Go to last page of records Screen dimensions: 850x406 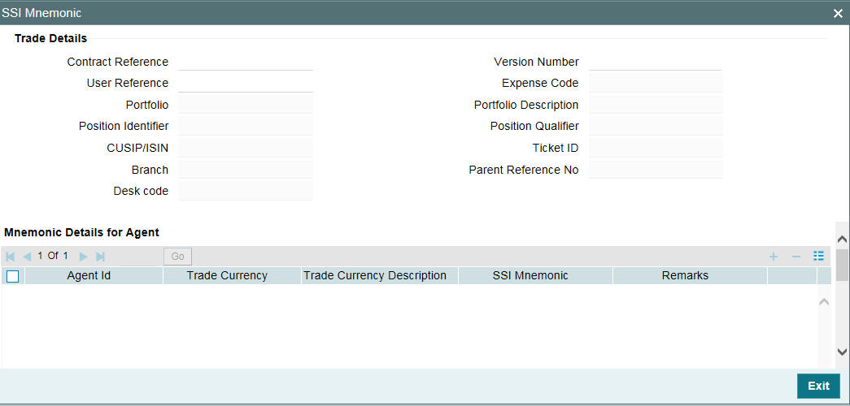100,257
